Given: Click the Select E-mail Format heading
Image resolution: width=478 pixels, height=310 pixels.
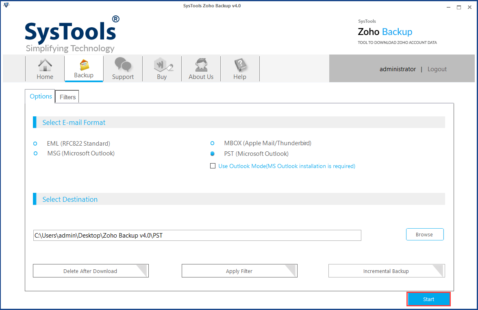Looking at the screenshot, I should point(74,123).
